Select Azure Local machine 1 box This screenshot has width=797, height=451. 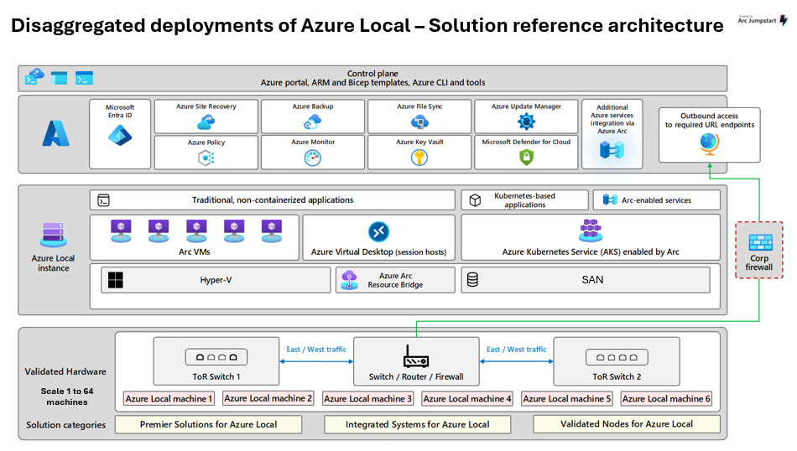[169, 399]
